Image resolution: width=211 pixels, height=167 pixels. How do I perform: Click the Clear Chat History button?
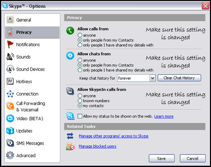tap(179, 78)
